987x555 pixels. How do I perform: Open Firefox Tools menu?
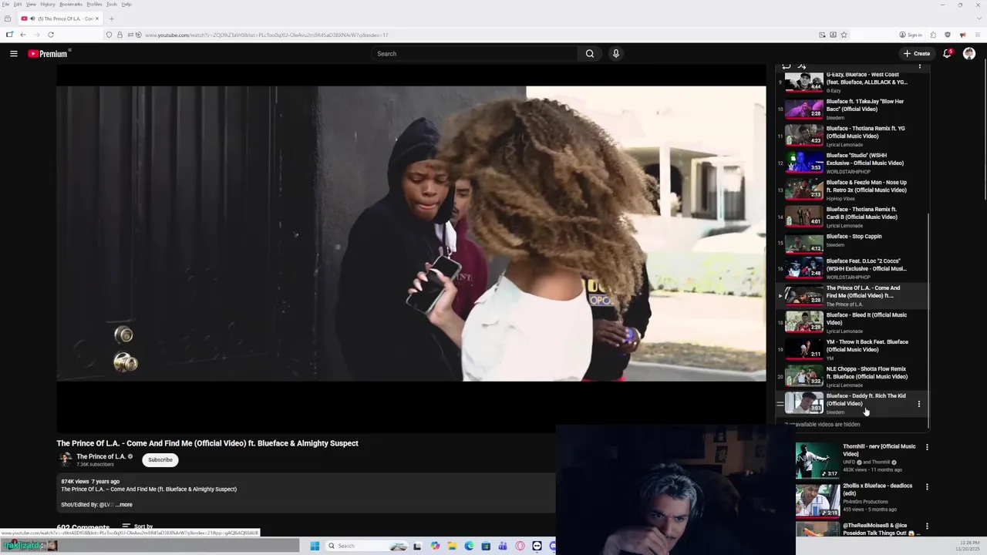click(x=112, y=5)
